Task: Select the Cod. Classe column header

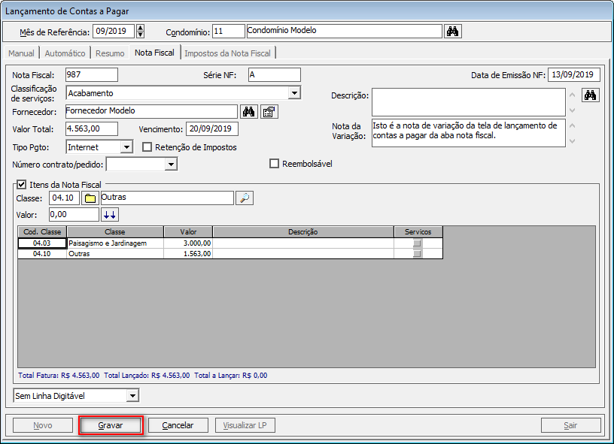Action: pyautogui.click(x=42, y=232)
